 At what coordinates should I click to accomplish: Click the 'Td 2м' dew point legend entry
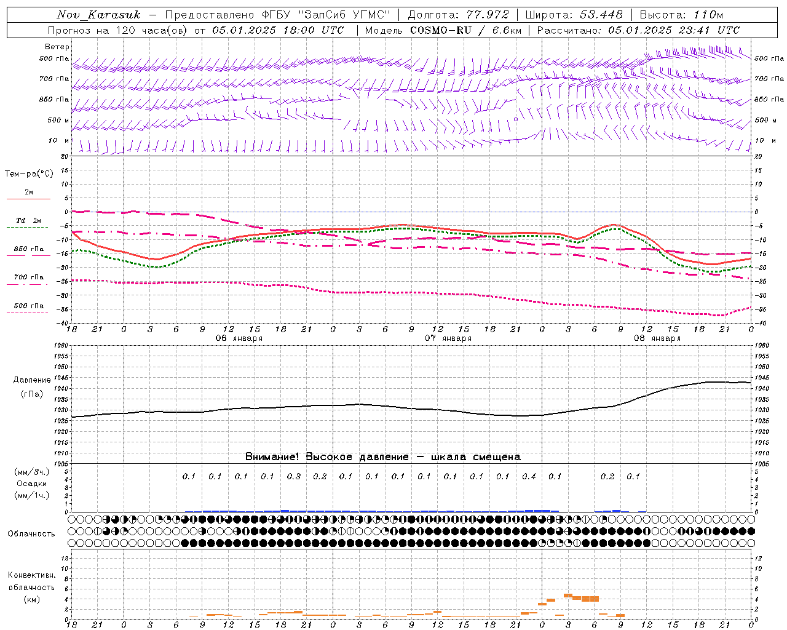28,220
